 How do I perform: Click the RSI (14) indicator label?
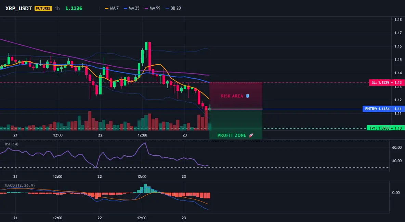coord(12,144)
